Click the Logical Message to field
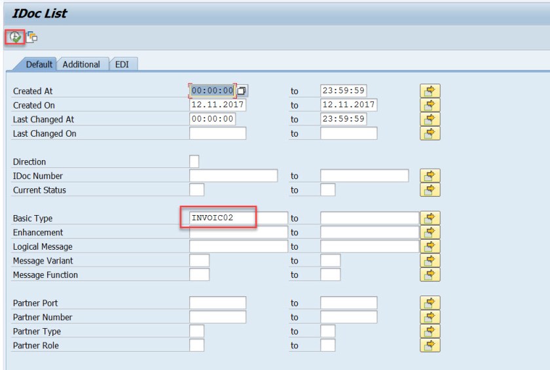550x370 pixels. click(370, 246)
